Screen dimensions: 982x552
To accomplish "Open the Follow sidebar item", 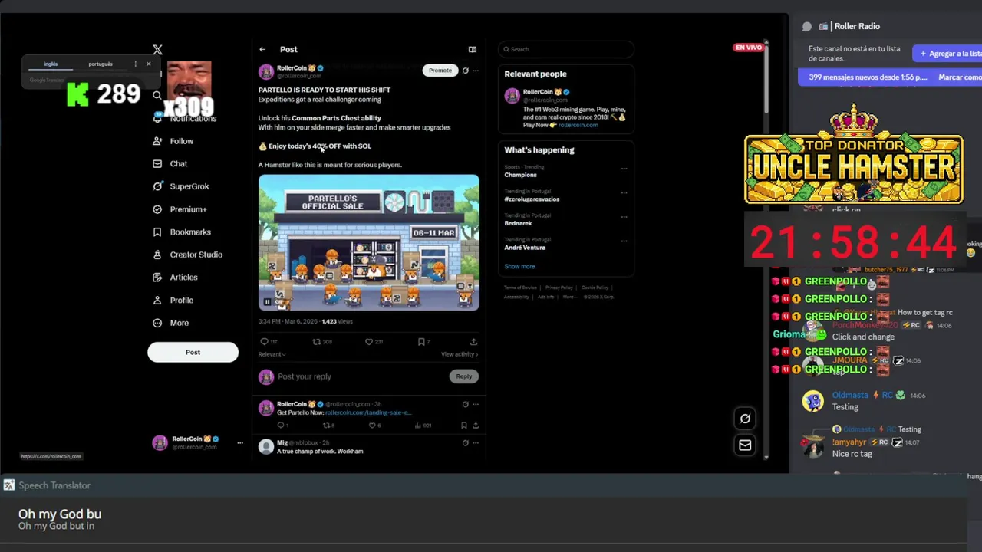I will pos(173,141).
